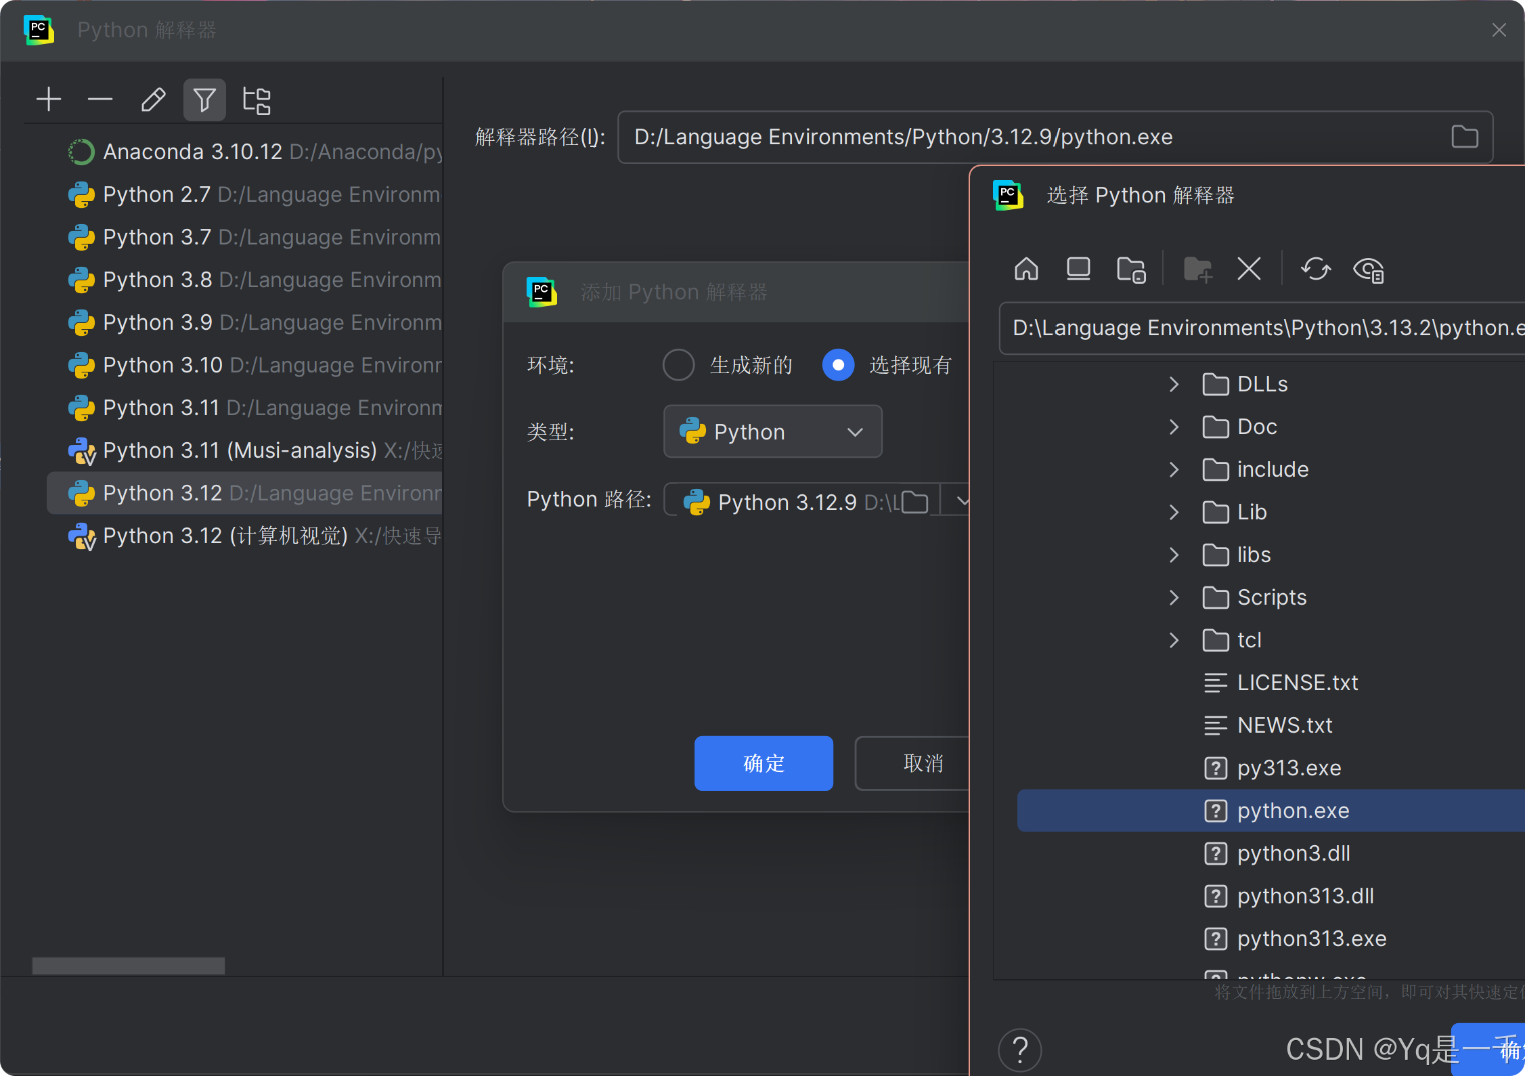Expand the Scripts folder

1173,597
